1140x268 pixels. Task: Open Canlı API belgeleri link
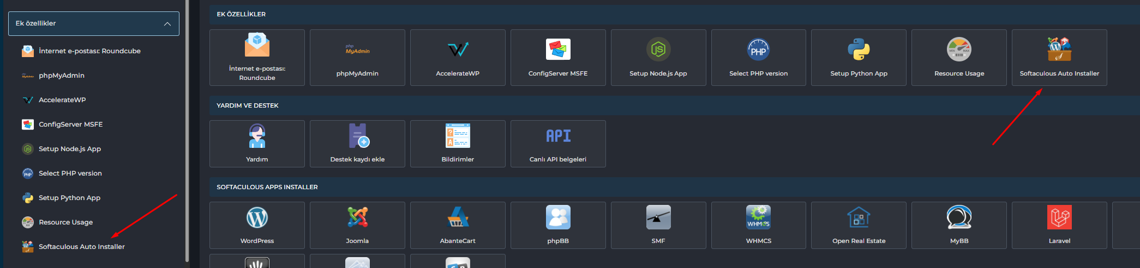tap(558, 144)
